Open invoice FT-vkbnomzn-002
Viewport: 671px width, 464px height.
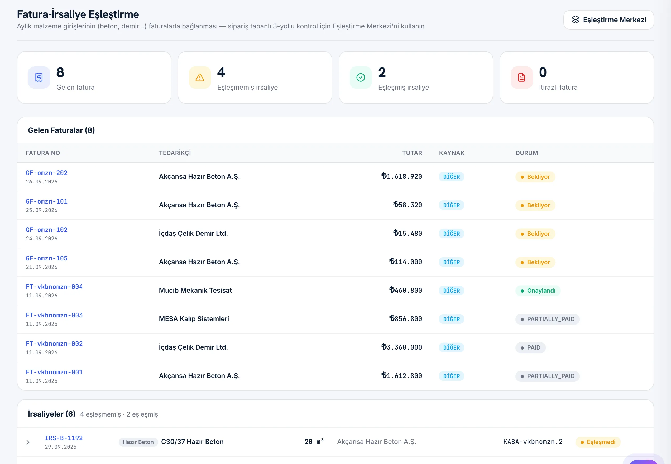54,344
